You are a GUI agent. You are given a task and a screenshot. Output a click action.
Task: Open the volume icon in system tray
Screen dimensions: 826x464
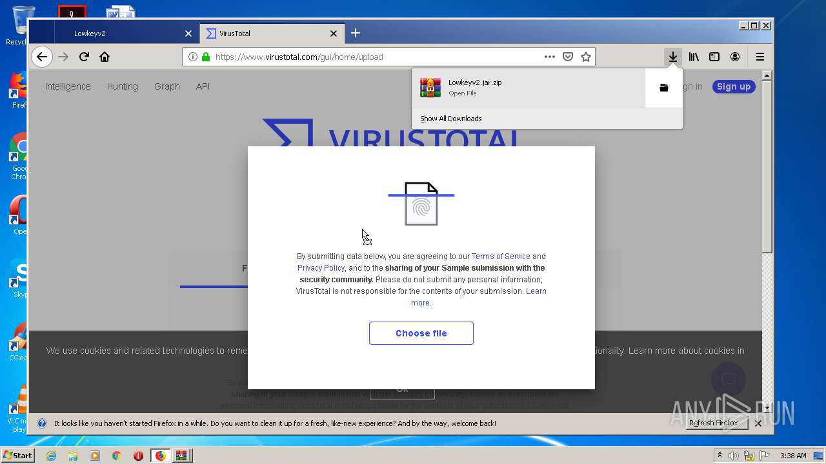(734, 456)
